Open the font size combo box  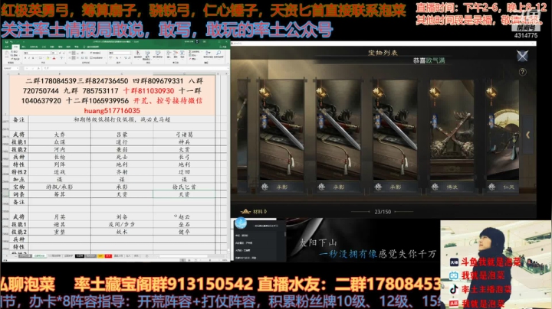[x=54, y=53]
